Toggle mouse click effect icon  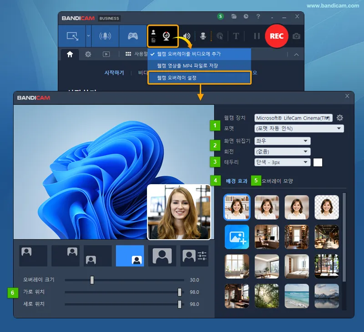(220, 36)
